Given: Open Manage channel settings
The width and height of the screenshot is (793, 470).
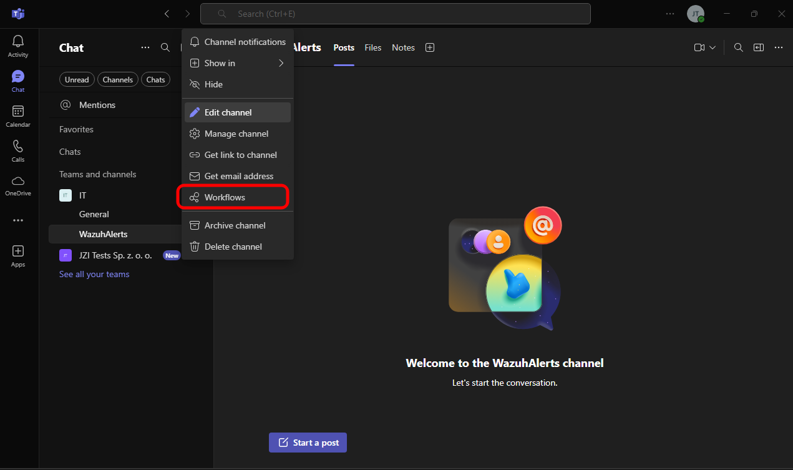Looking at the screenshot, I should pos(238,134).
